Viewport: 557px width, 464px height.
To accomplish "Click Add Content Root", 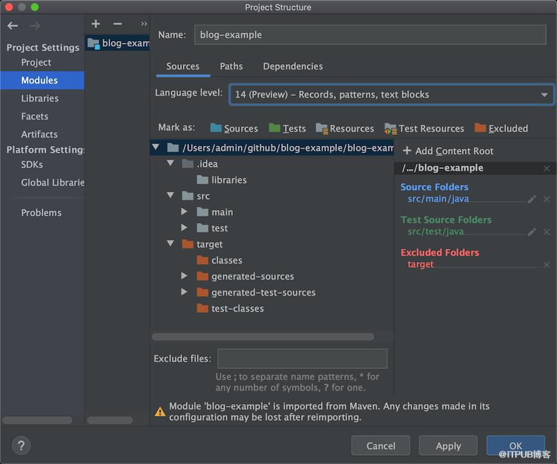I will [448, 151].
